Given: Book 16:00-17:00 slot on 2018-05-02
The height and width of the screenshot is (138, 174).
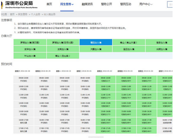Looking at the screenshot, I should [x=106, y=121].
